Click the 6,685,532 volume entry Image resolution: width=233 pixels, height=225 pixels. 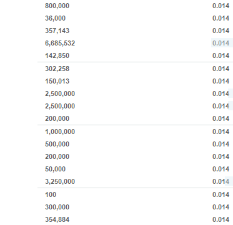tap(60, 43)
